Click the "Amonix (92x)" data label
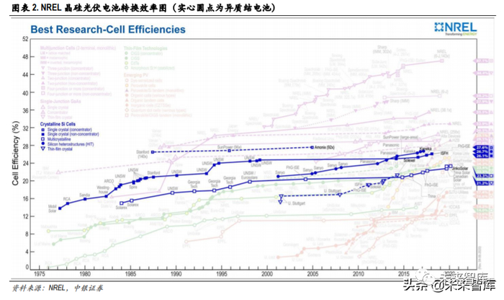The image size is (504, 300). pyautogui.click(x=324, y=147)
